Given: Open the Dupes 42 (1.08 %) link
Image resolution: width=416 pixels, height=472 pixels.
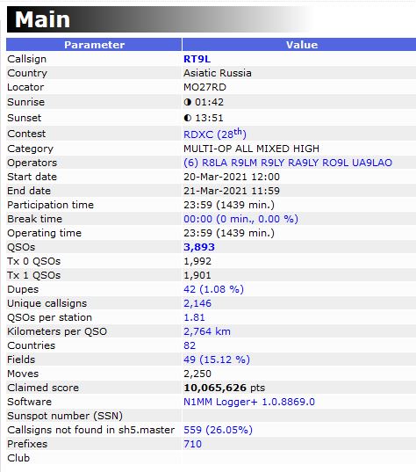Looking at the screenshot, I should coord(213,289).
